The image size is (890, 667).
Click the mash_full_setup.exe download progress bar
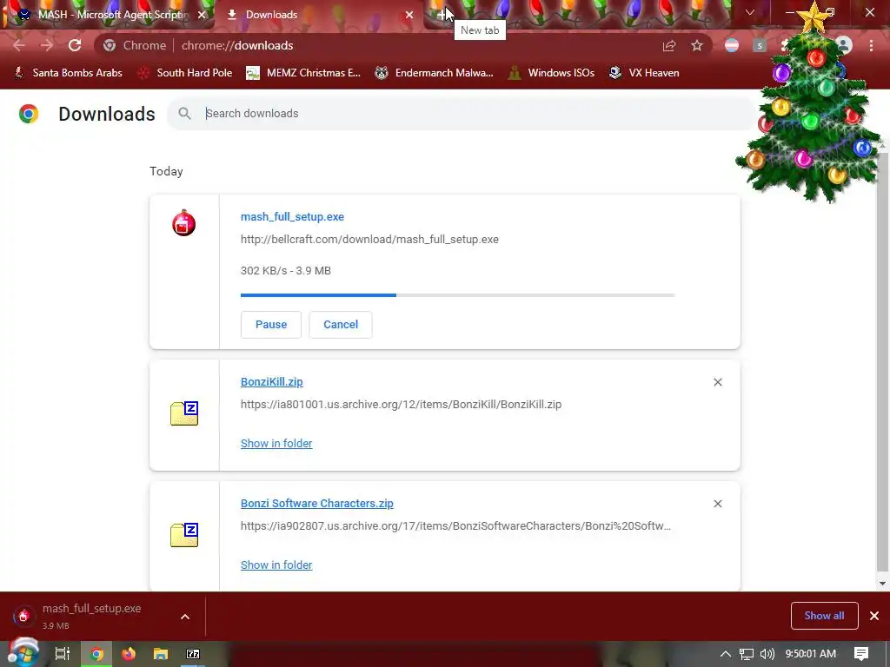point(457,295)
